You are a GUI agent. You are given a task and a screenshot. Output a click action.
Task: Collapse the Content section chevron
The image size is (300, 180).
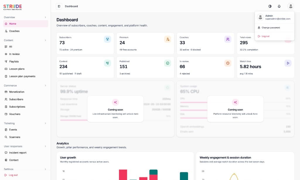pos(45,40)
